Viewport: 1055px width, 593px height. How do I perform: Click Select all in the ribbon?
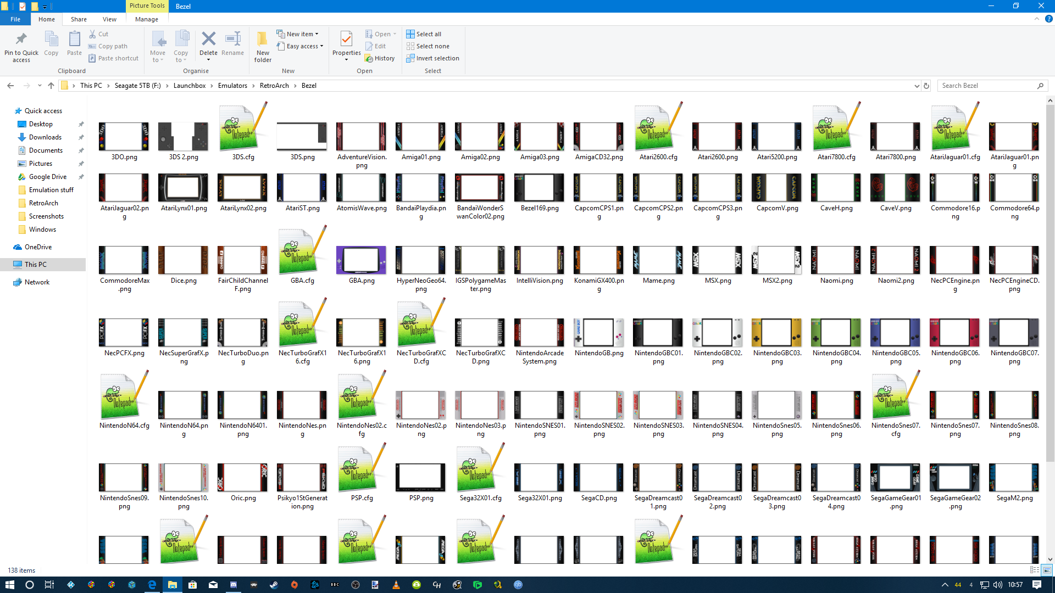click(x=424, y=34)
